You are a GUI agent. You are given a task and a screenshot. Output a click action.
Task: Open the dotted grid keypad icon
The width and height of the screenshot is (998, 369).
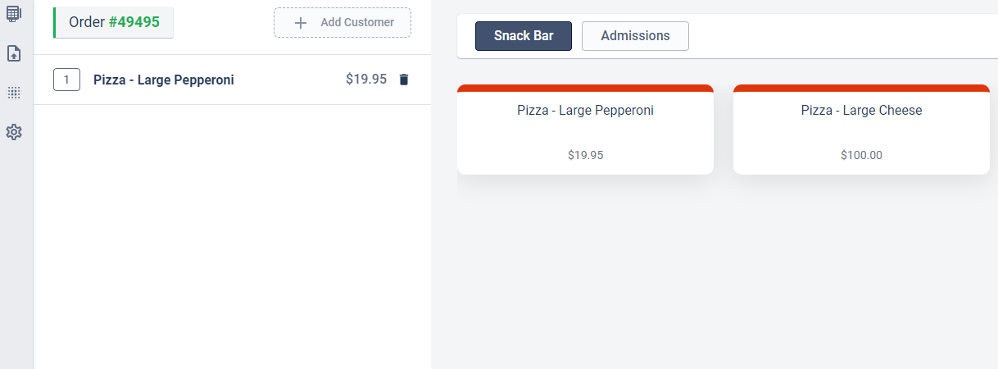13,93
